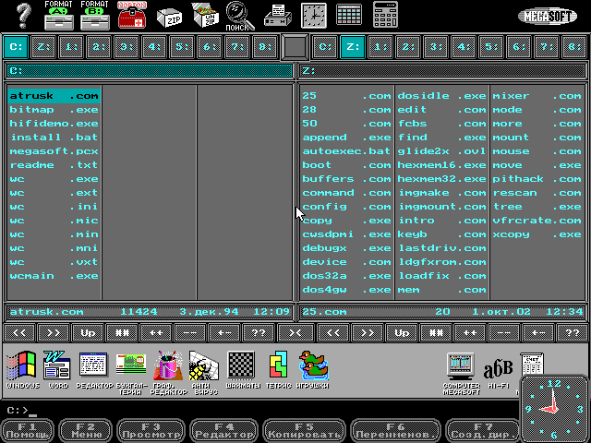Open the analog clock toolbar icon
591x443 pixels.
(314, 16)
